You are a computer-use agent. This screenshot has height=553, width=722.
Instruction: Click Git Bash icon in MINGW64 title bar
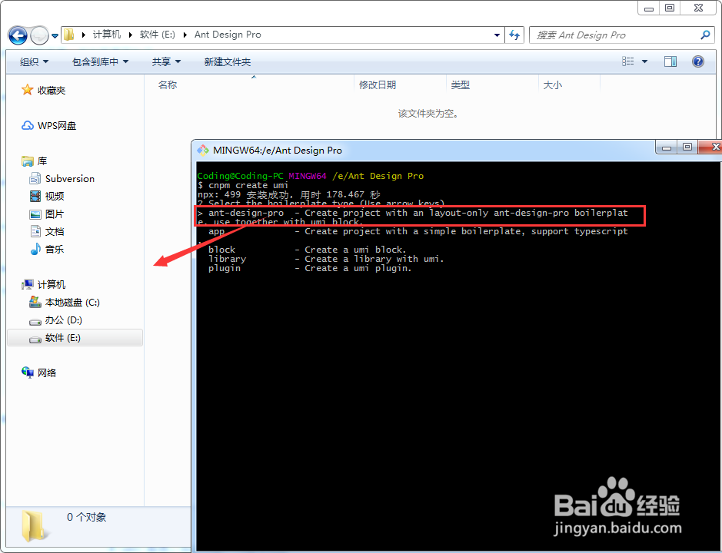[x=203, y=150]
